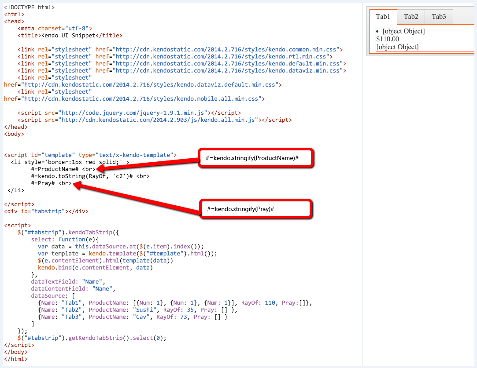Click the <!DOCTYPE html> line
The height and width of the screenshot is (368, 477).
(x=29, y=7)
